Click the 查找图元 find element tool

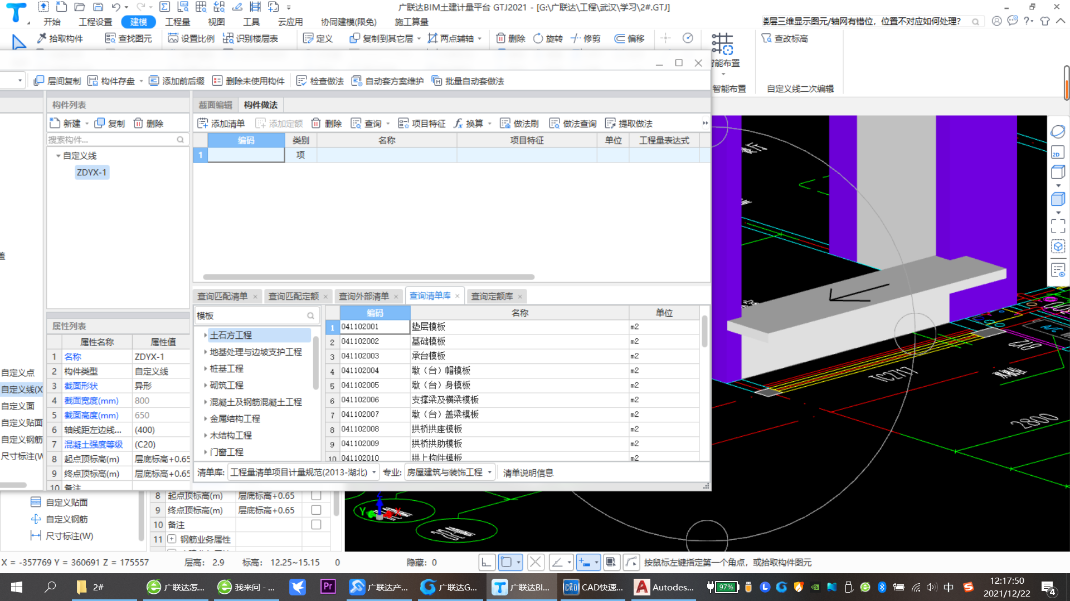[x=129, y=38]
